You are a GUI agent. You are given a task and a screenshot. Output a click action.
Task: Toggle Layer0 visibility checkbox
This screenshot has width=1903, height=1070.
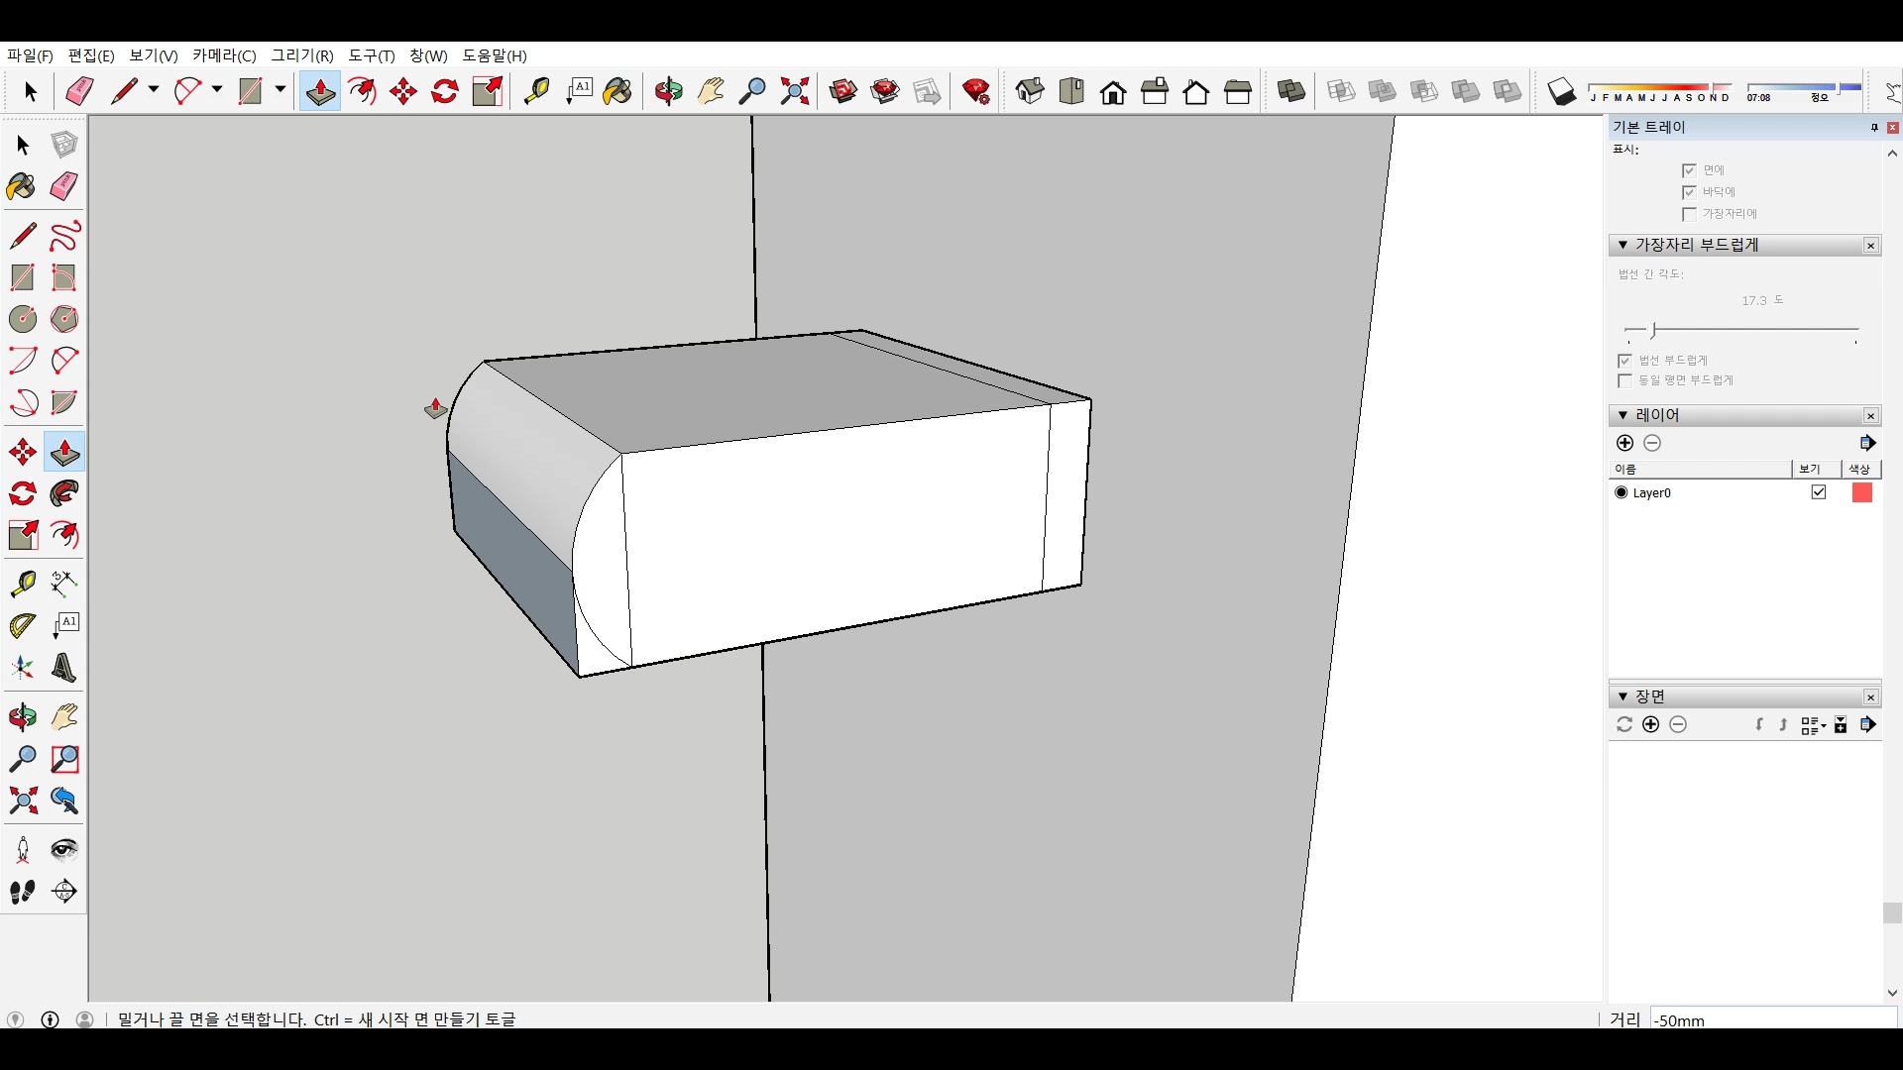click(x=1819, y=492)
